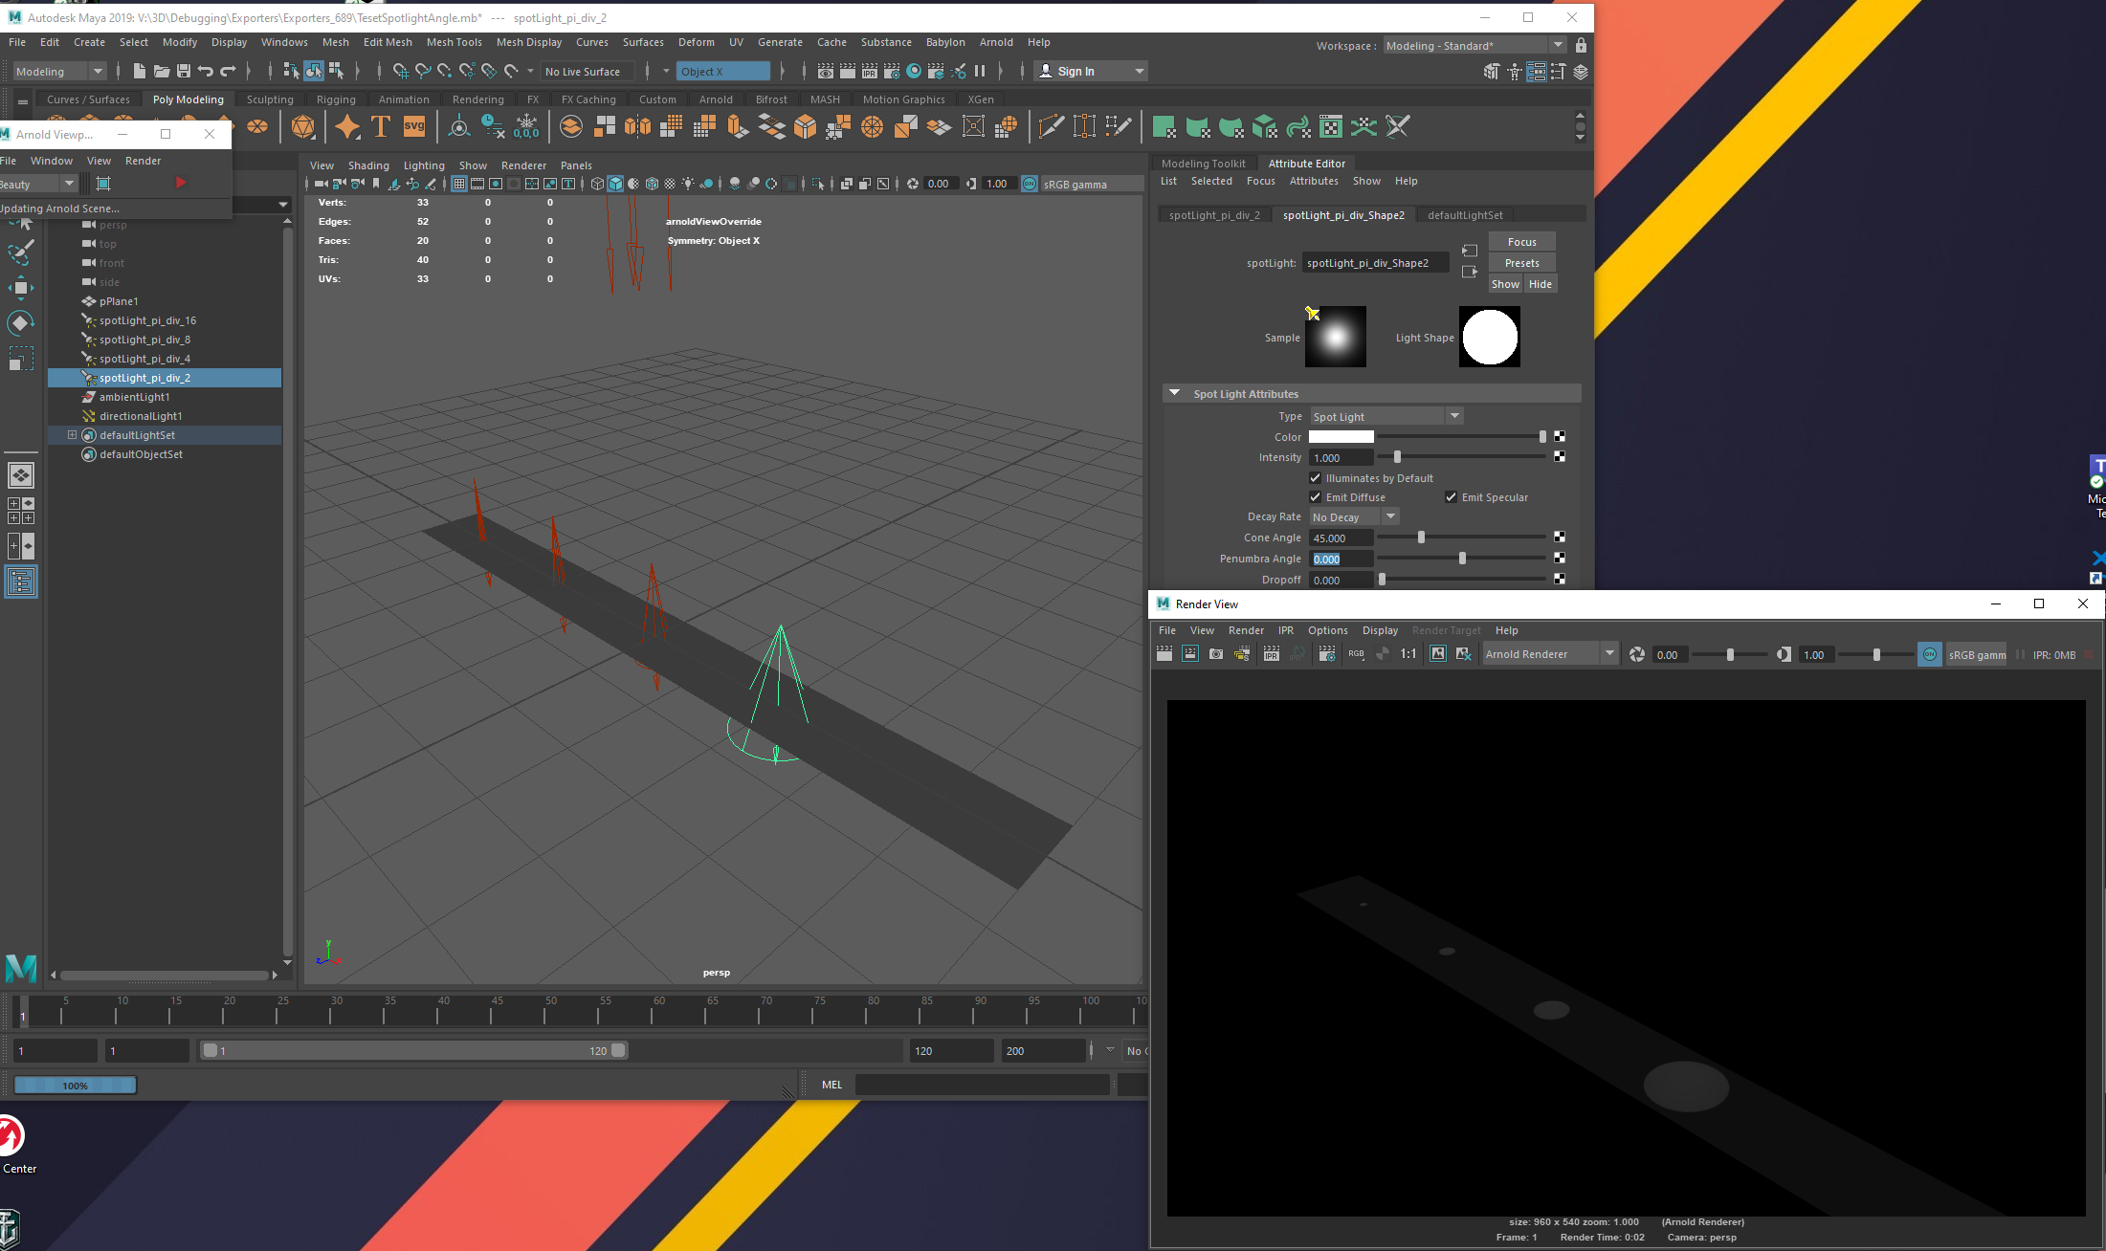Click the Cone Angle slider handle
Screen dimensions: 2106x1251
(1421, 538)
